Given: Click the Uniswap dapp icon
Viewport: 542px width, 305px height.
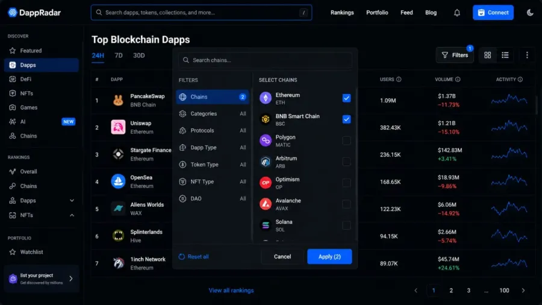Looking at the screenshot, I should coord(118,127).
